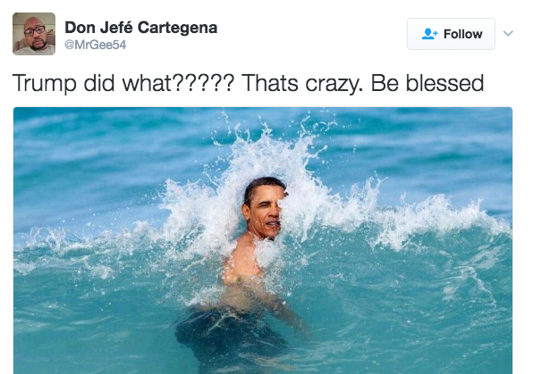
Task: Click the word 'Follow' on the button
Action: (462, 34)
